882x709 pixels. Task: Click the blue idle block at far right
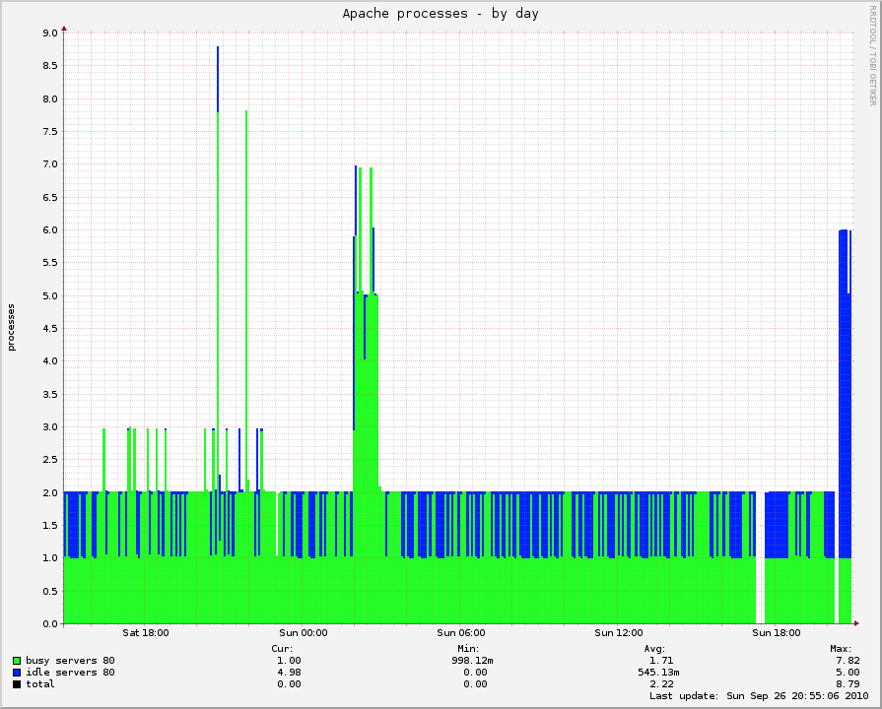(x=845, y=394)
